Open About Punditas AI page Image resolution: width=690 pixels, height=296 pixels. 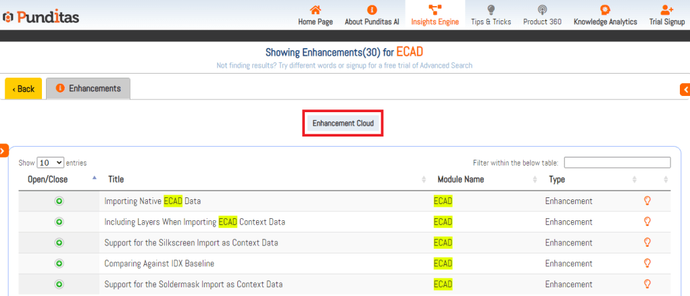(372, 15)
